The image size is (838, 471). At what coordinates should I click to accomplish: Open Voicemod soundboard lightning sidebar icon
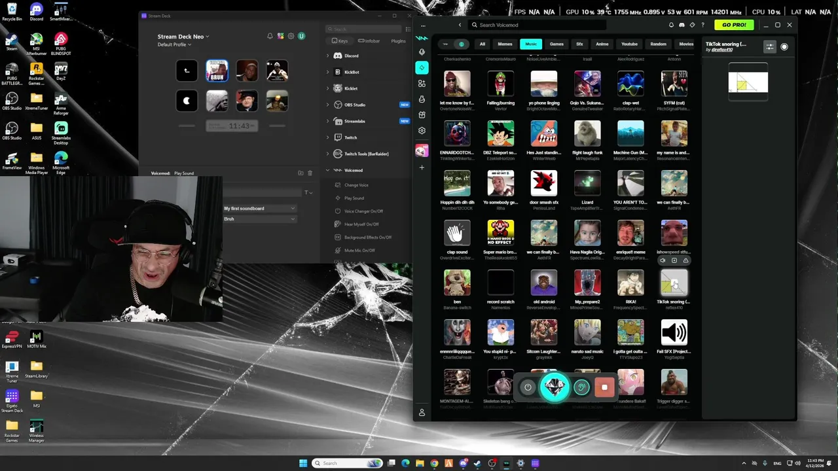[422, 67]
